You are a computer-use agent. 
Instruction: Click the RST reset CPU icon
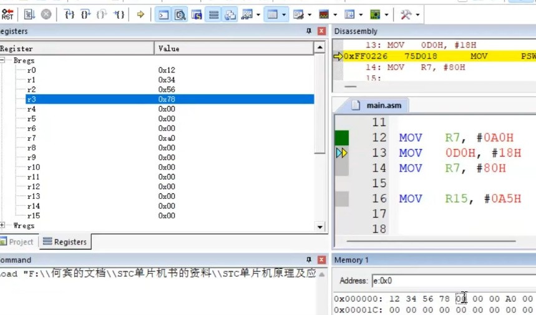pyautogui.click(x=7, y=14)
